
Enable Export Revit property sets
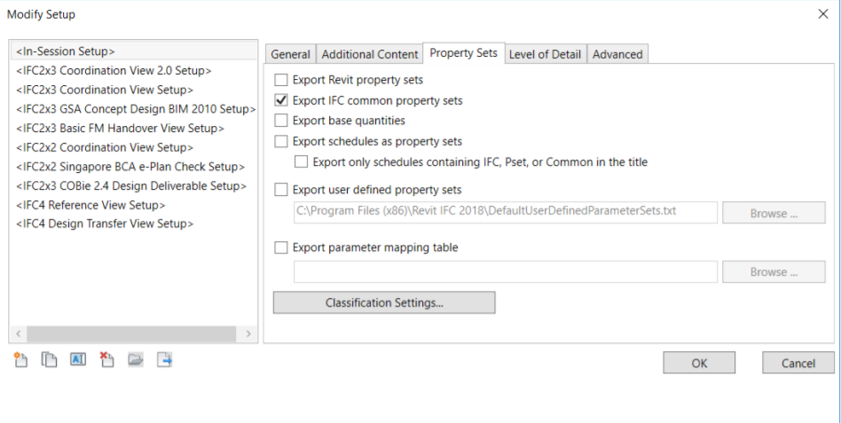tap(281, 80)
